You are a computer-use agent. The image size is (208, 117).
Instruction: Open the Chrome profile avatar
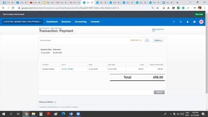point(200,8)
